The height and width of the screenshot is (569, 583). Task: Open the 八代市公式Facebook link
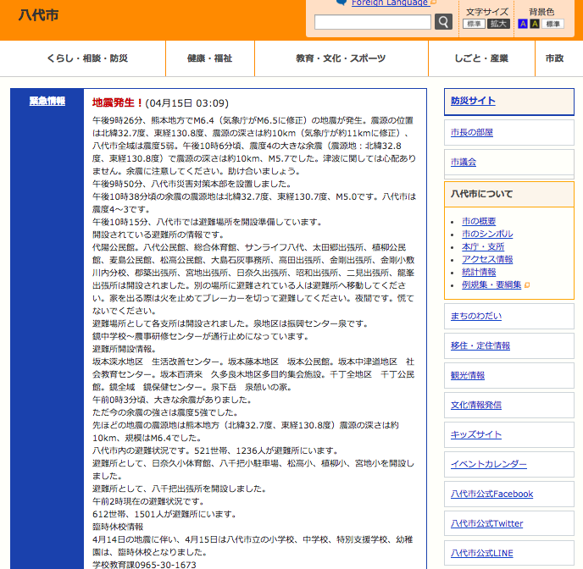(491, 494)
